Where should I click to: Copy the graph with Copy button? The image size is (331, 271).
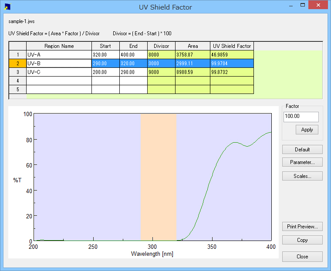point(302,240)
